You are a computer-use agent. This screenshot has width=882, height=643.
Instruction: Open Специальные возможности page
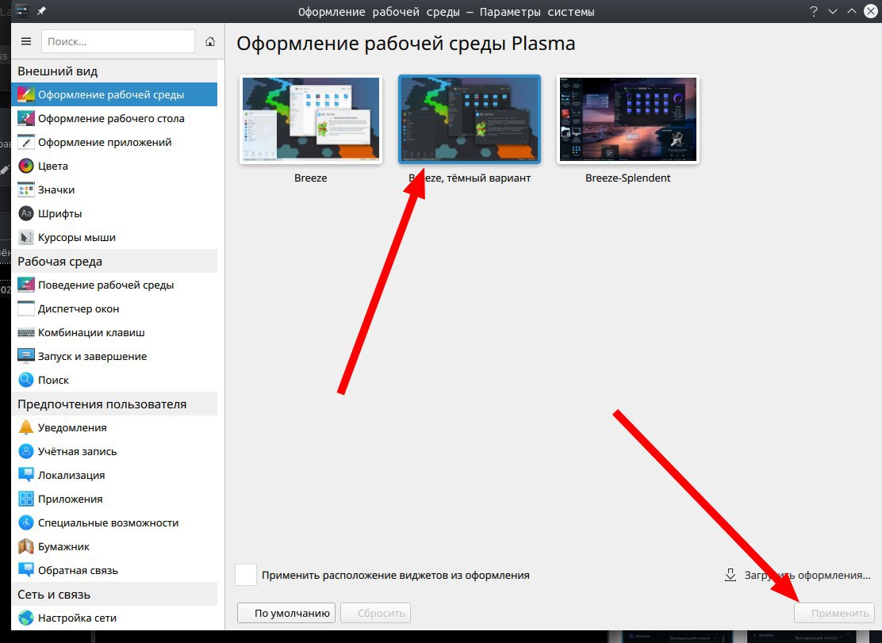coord(114,522)
